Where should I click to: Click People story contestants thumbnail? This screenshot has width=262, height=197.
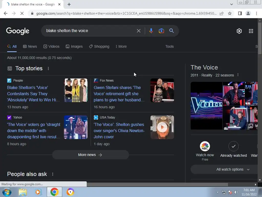click(76, 90)
